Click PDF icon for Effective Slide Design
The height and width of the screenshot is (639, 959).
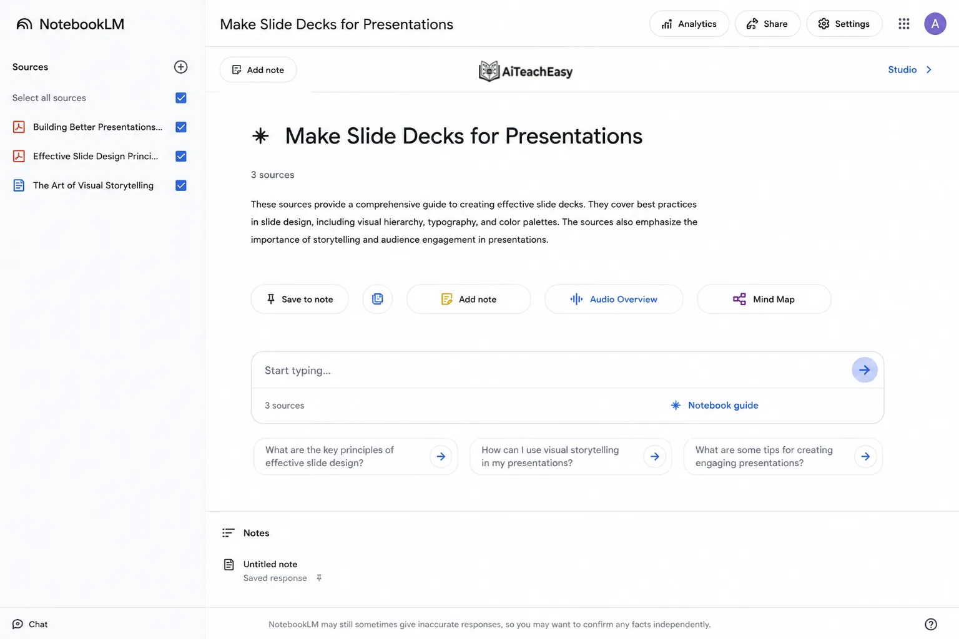click(19, 156)
